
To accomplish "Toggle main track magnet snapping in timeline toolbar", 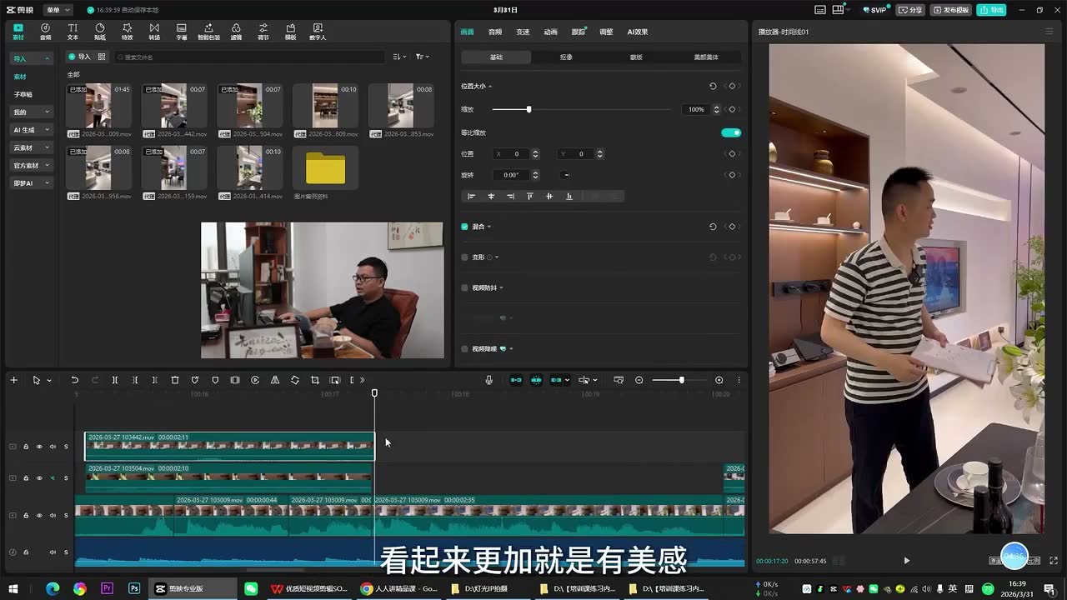I will (516, 380).
